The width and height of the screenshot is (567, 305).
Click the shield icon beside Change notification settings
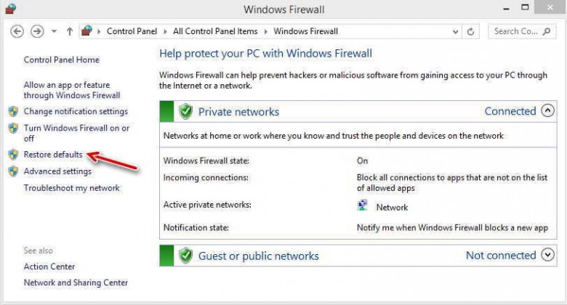coord(13,111)
